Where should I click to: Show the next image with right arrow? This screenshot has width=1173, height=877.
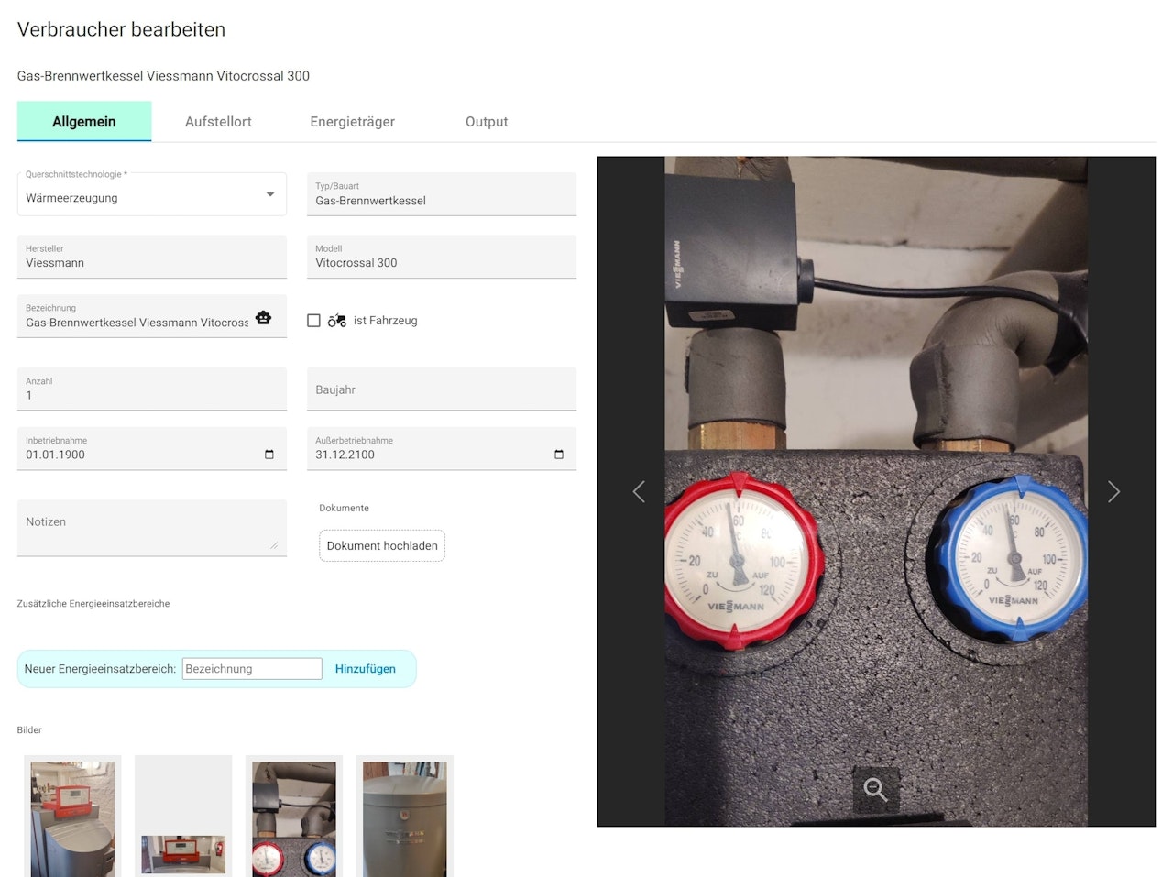pos(1113,492)
